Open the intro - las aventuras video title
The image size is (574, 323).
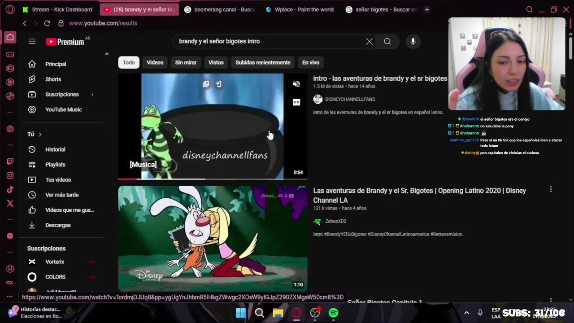(380, 79)
